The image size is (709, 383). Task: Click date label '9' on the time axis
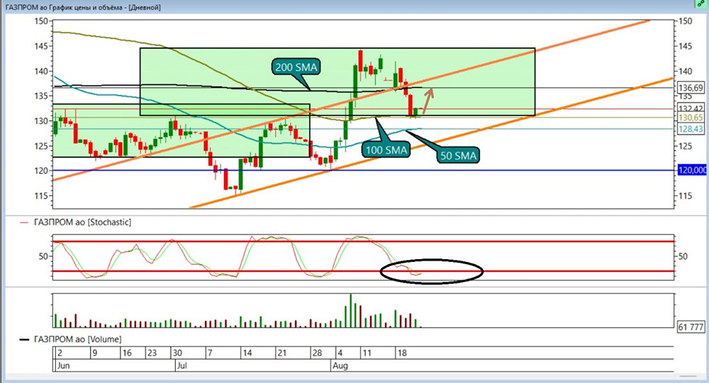click(x=95, y=353)
